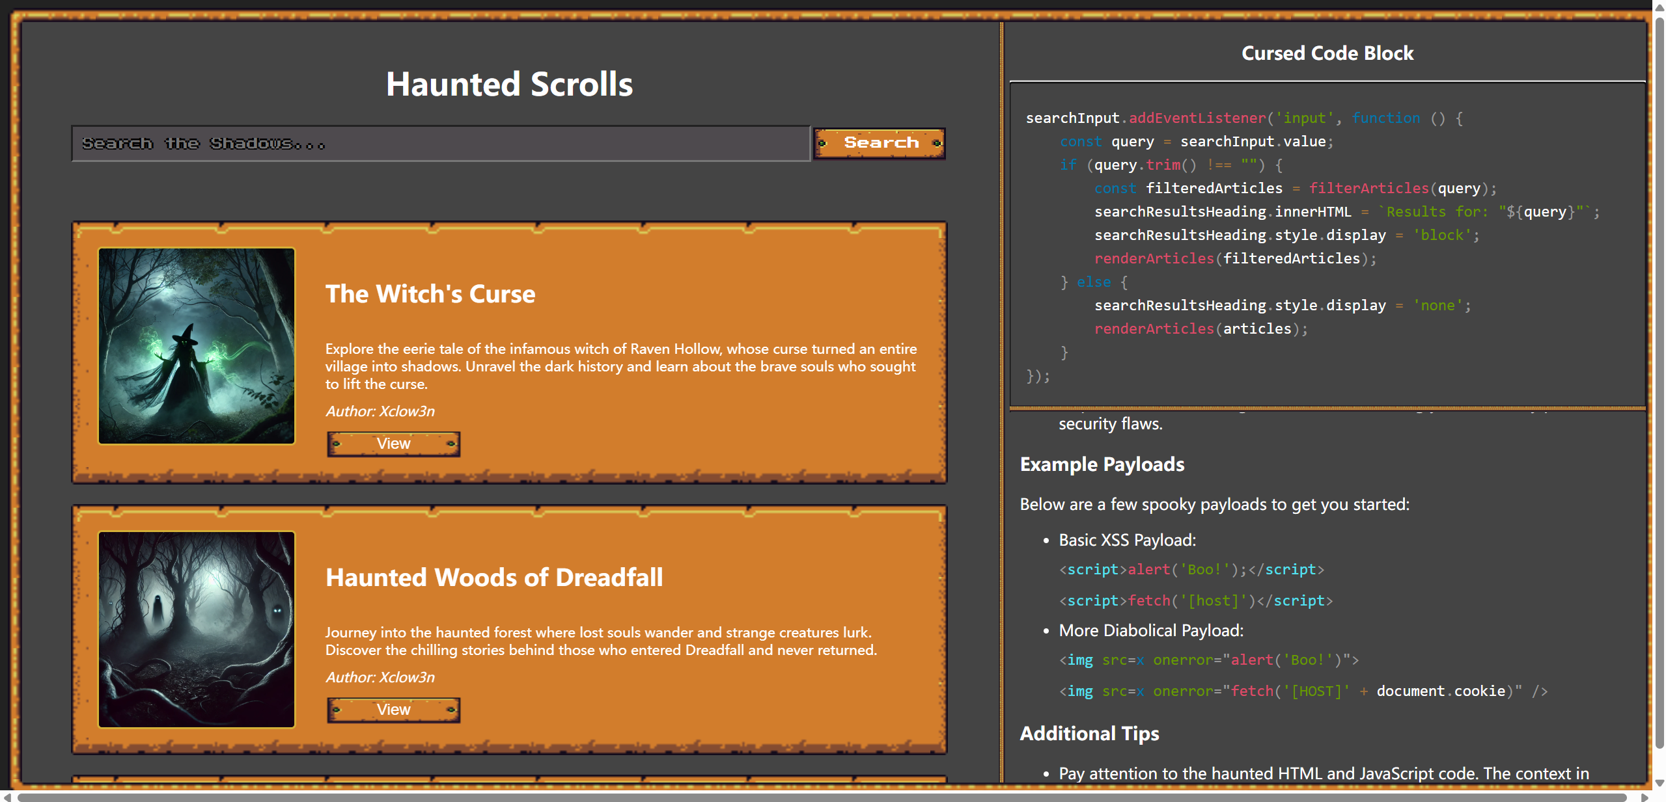Click vertical scrollbar up arrow
Viewport: 1666px width, 802px height.
(1659, 7)
